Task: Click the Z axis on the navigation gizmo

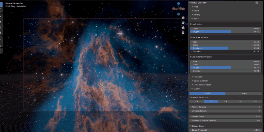Action: click(x=179, y=3)
